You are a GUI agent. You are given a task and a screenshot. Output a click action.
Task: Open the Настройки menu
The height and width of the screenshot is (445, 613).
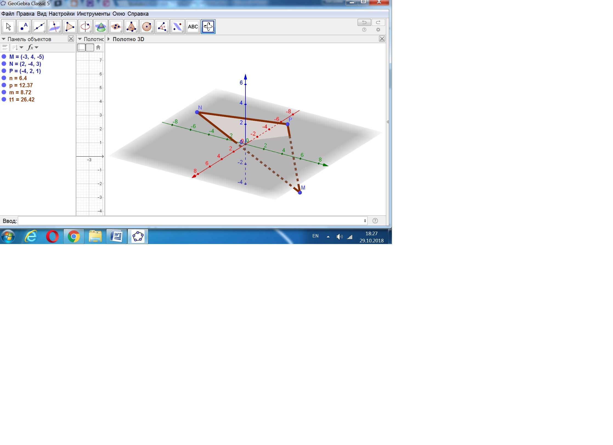[x=61, y=14]
